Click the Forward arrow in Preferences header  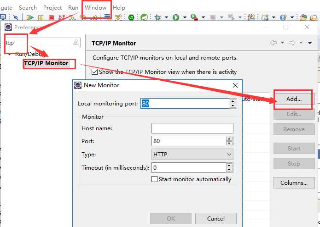click(291, 43)
